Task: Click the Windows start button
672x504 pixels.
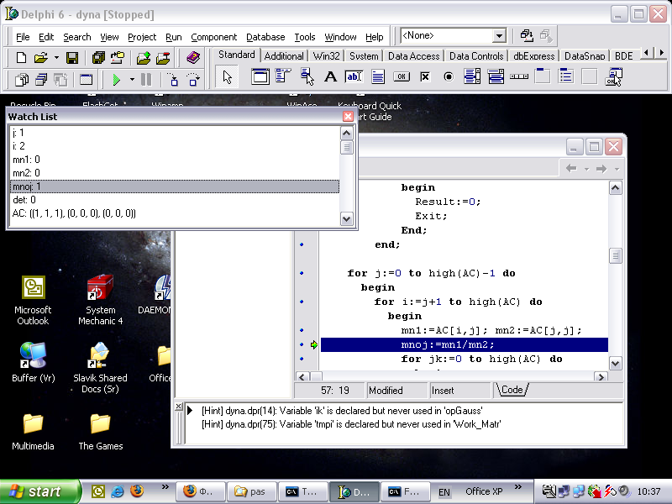Action: click(x=35, y=491)
